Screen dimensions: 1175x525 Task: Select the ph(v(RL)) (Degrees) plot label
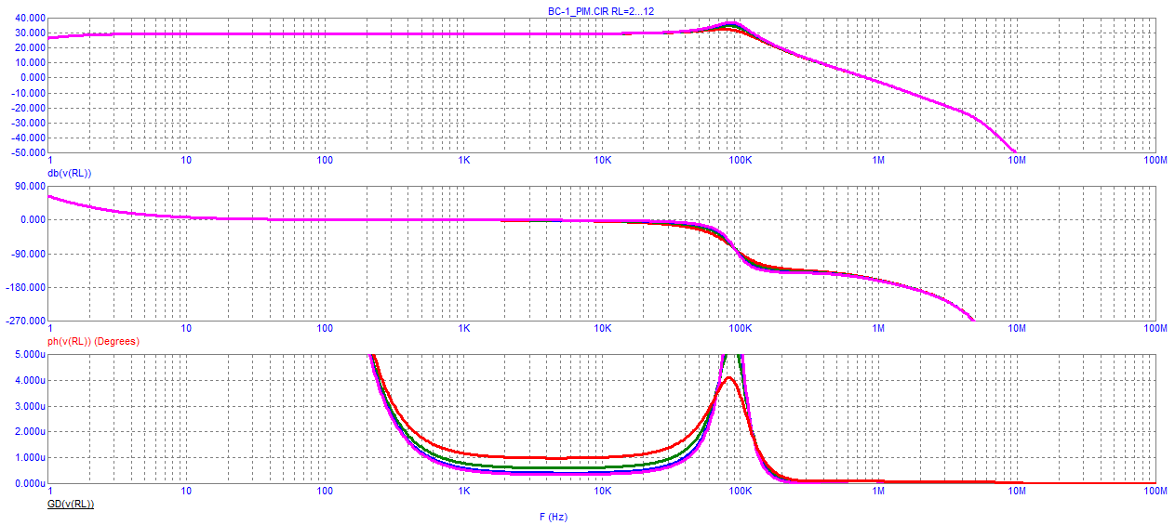(93, 341)
